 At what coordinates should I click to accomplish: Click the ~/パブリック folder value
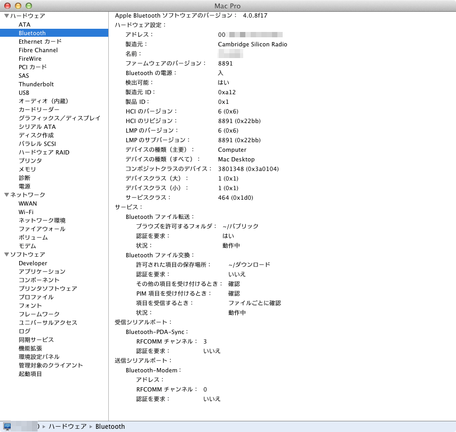[x=241, y=226]
